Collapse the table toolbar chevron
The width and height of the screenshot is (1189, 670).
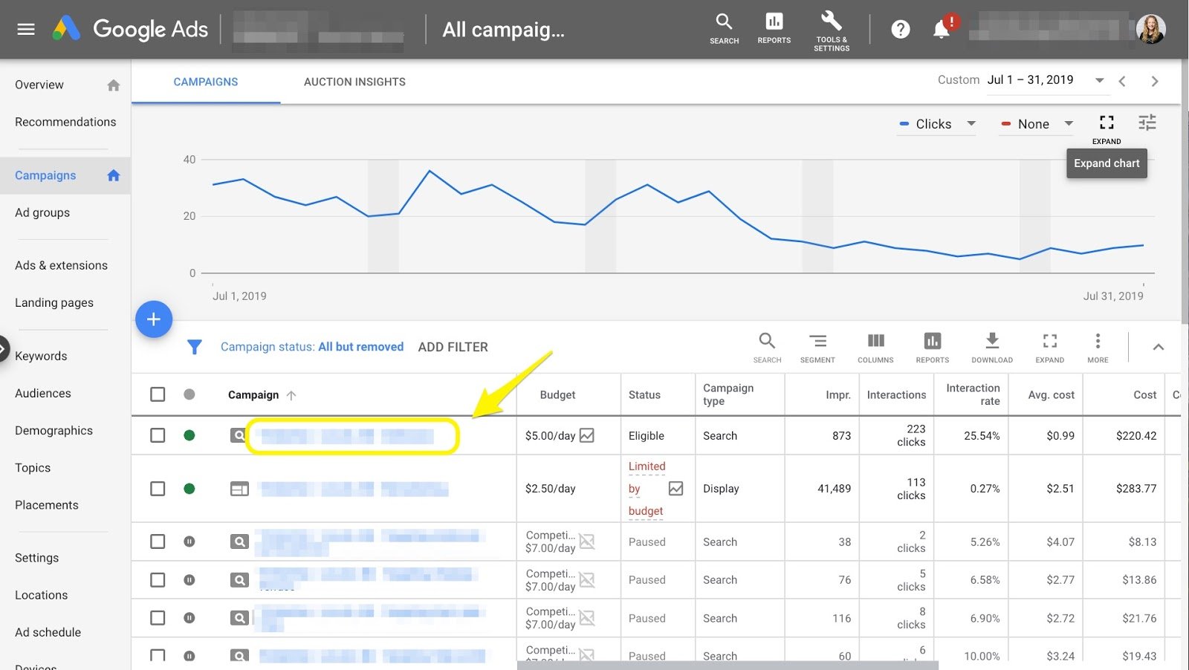1159,347
